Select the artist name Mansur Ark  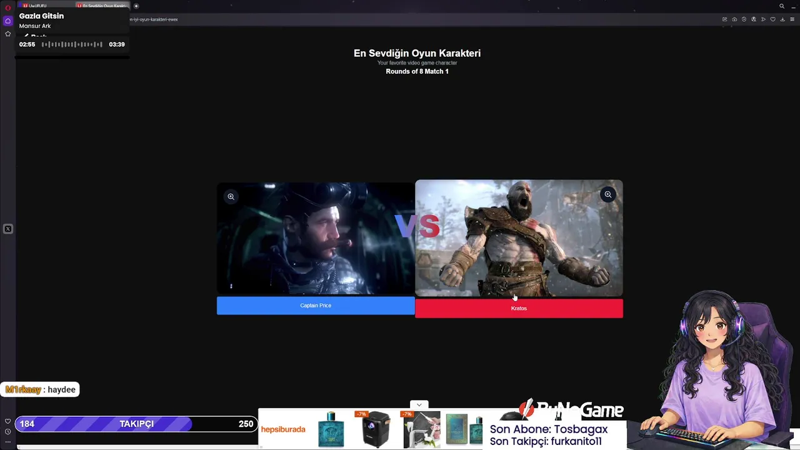pos(35,26)
